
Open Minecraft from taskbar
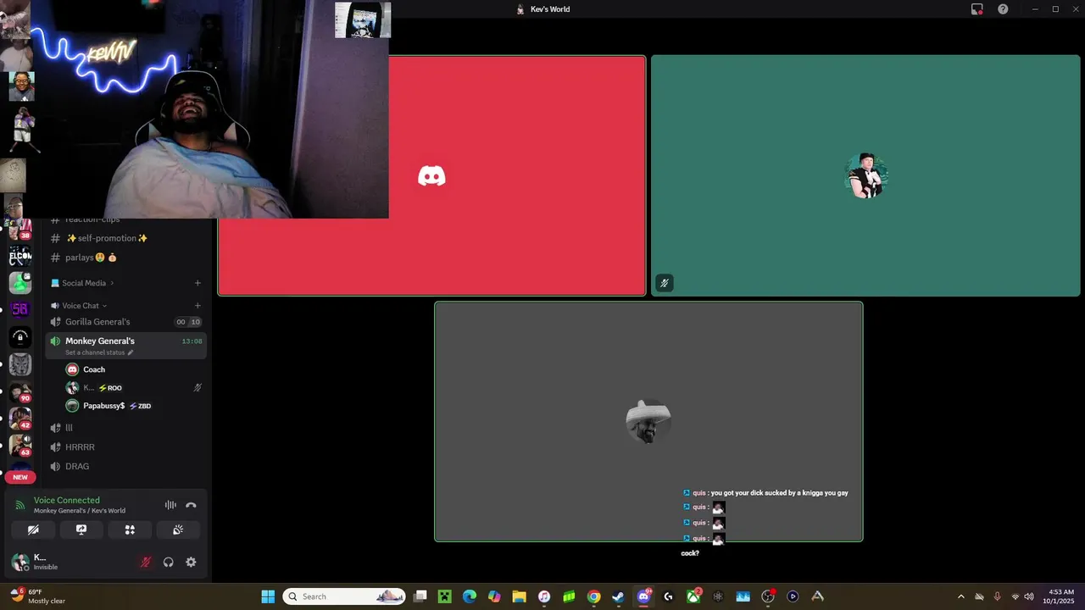(444, 596)
